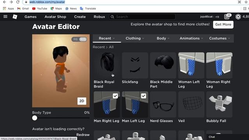249x140 pixels.
Task: Switch avatar preview to 2D
Action: [x=82, y=101]
